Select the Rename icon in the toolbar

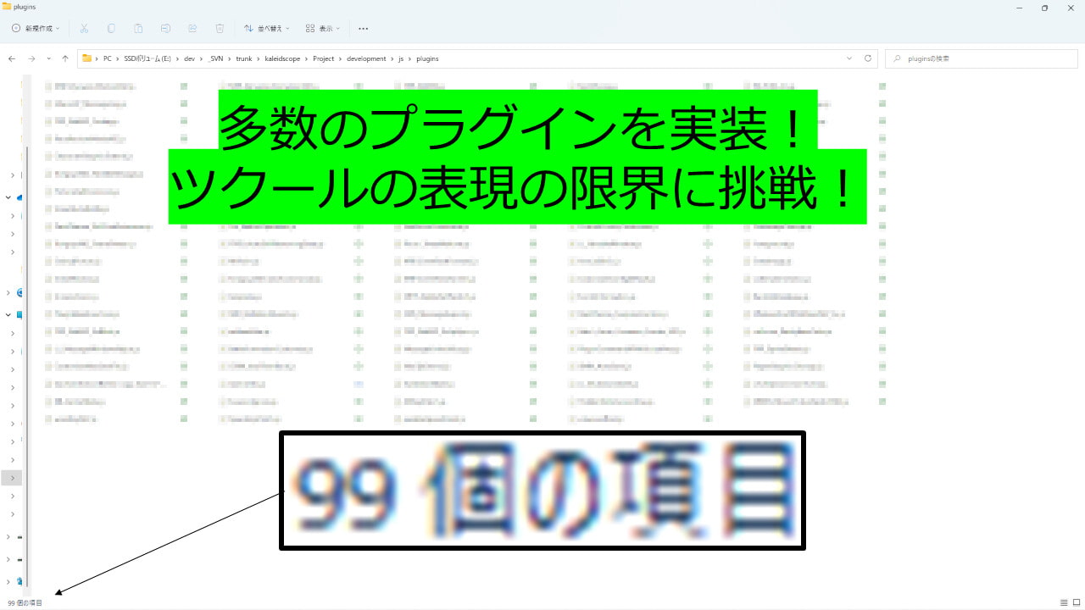pyautogui.click(x=166, y=28)
